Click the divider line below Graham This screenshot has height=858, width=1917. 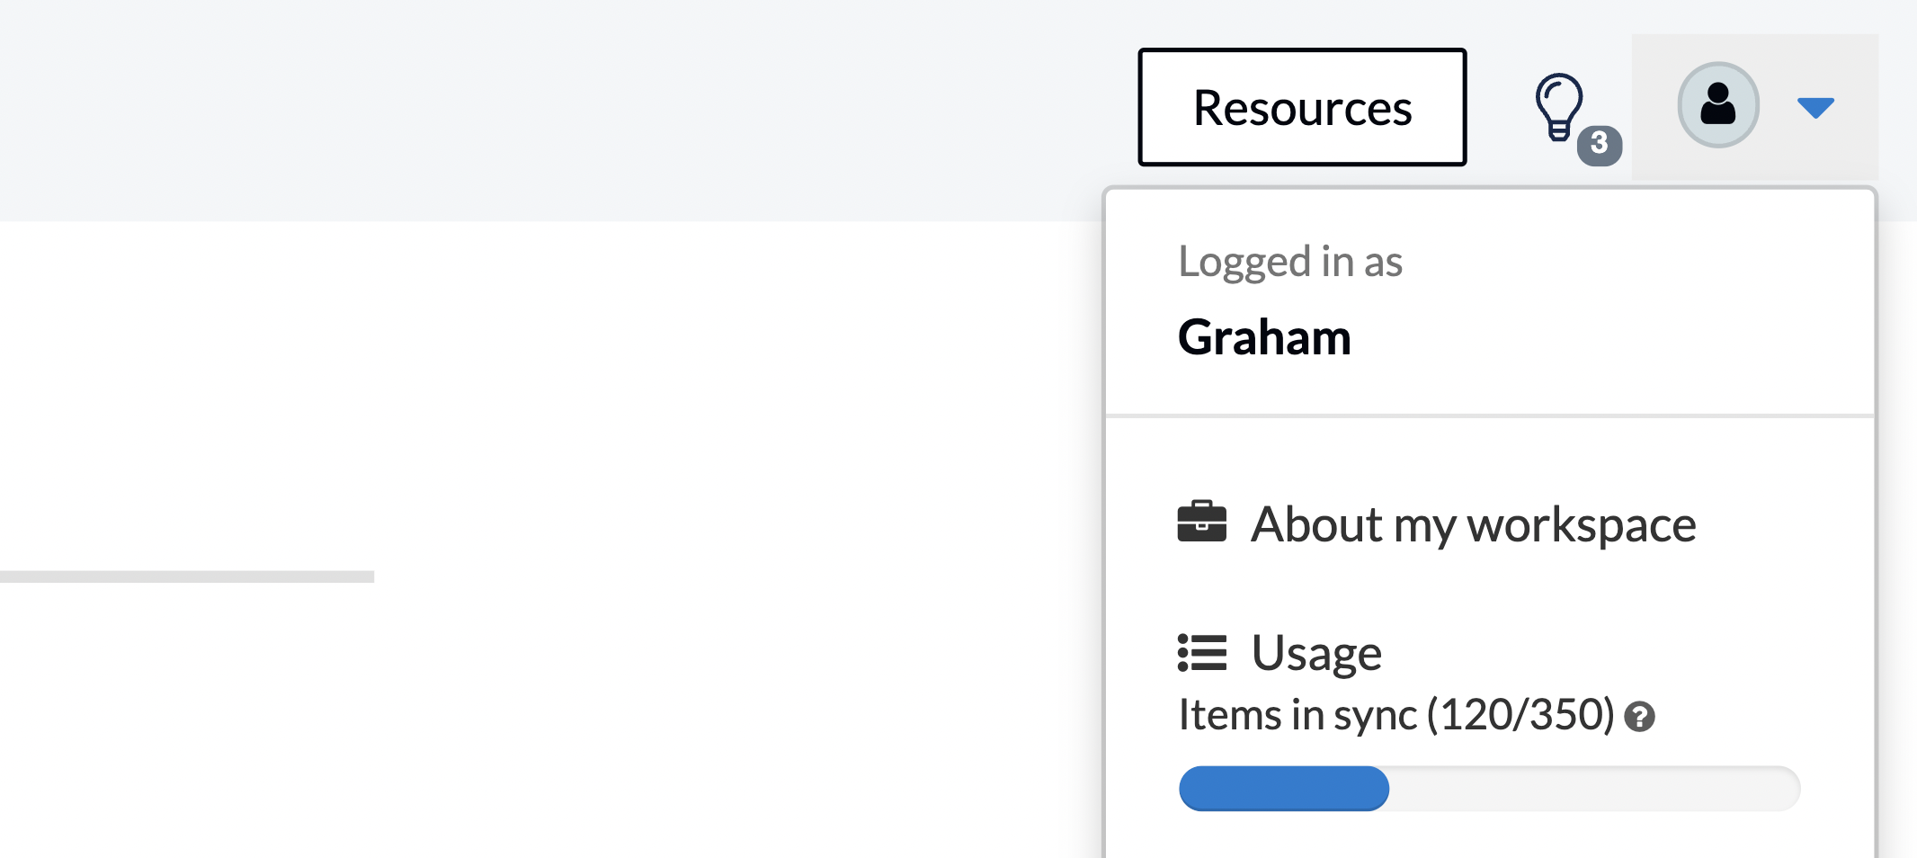1489,416
